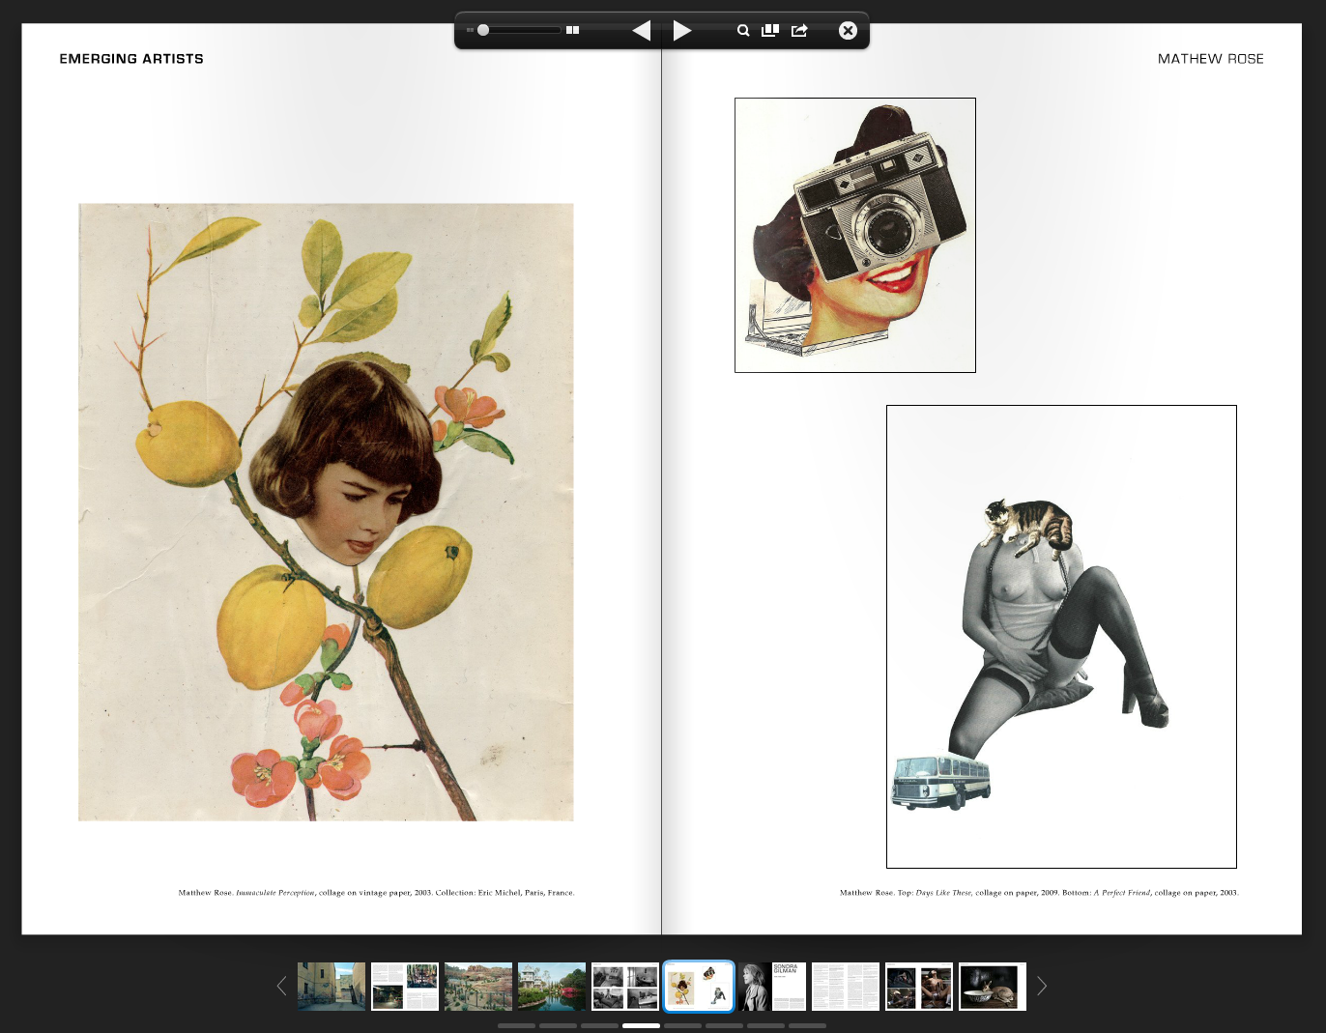
Task: Click the currently selected collage spread thumbnail
Action: (x=698, y=986)
